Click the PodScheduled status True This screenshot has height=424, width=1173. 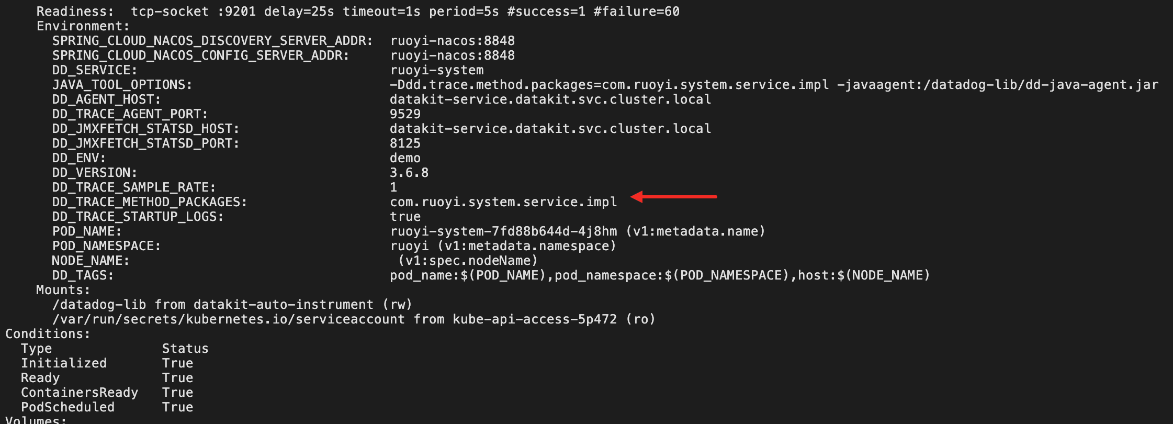177,407
